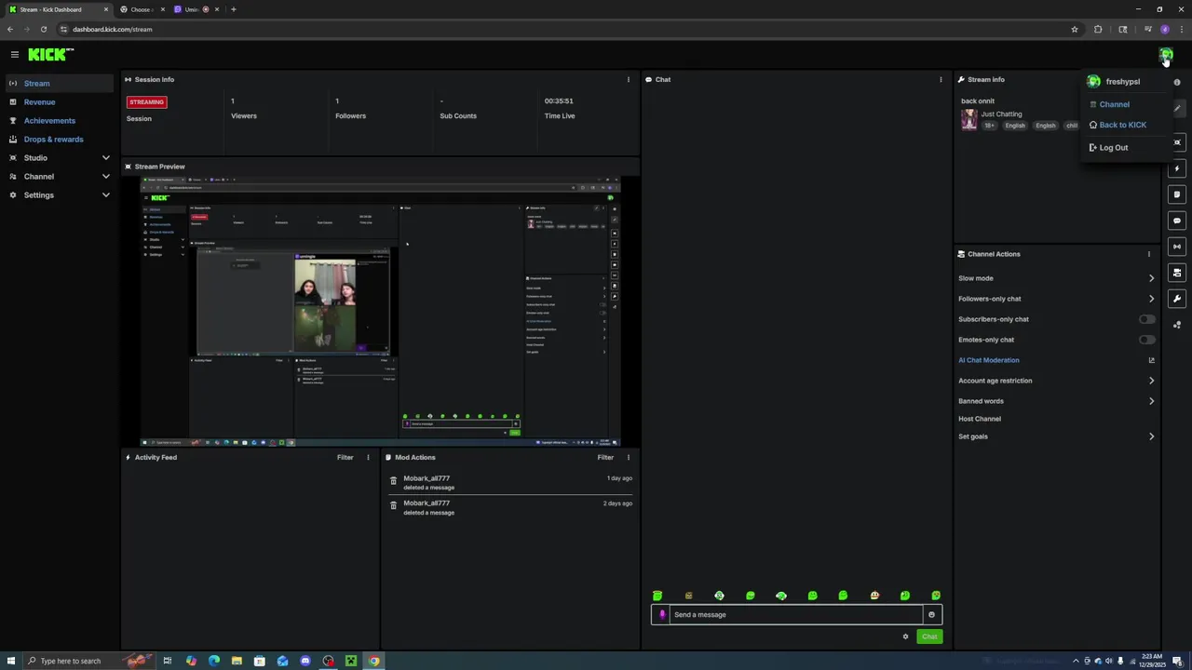Click the three-dots icon at sidebar bottom
This screenshot has width=1192, height=670.
(1177, 325)
